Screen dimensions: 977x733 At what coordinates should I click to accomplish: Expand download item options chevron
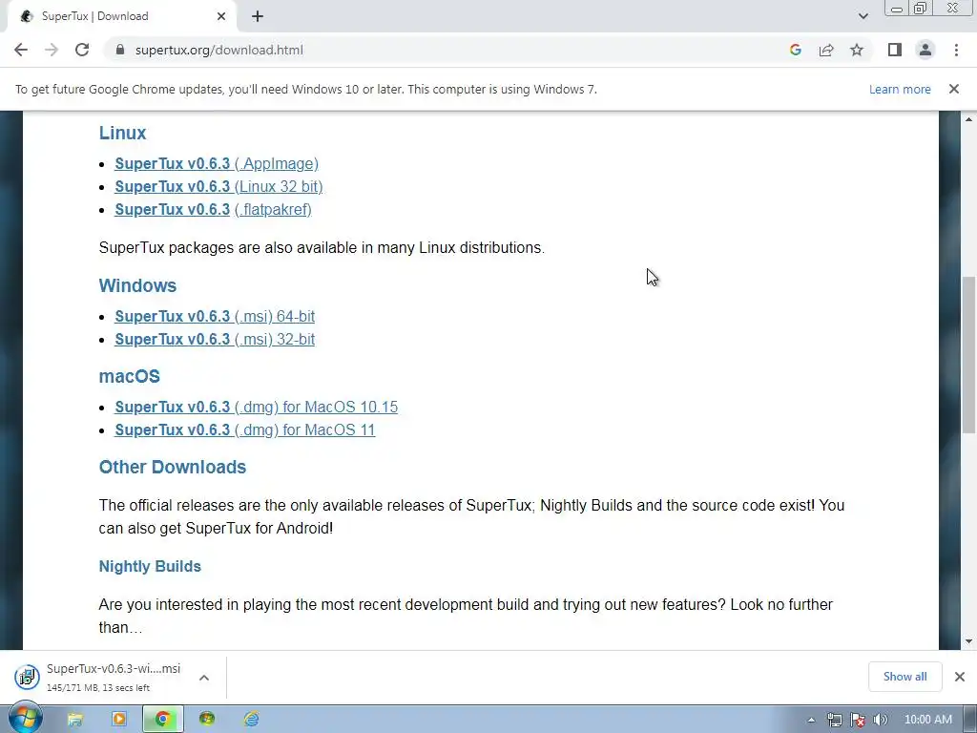coord(204,678)
